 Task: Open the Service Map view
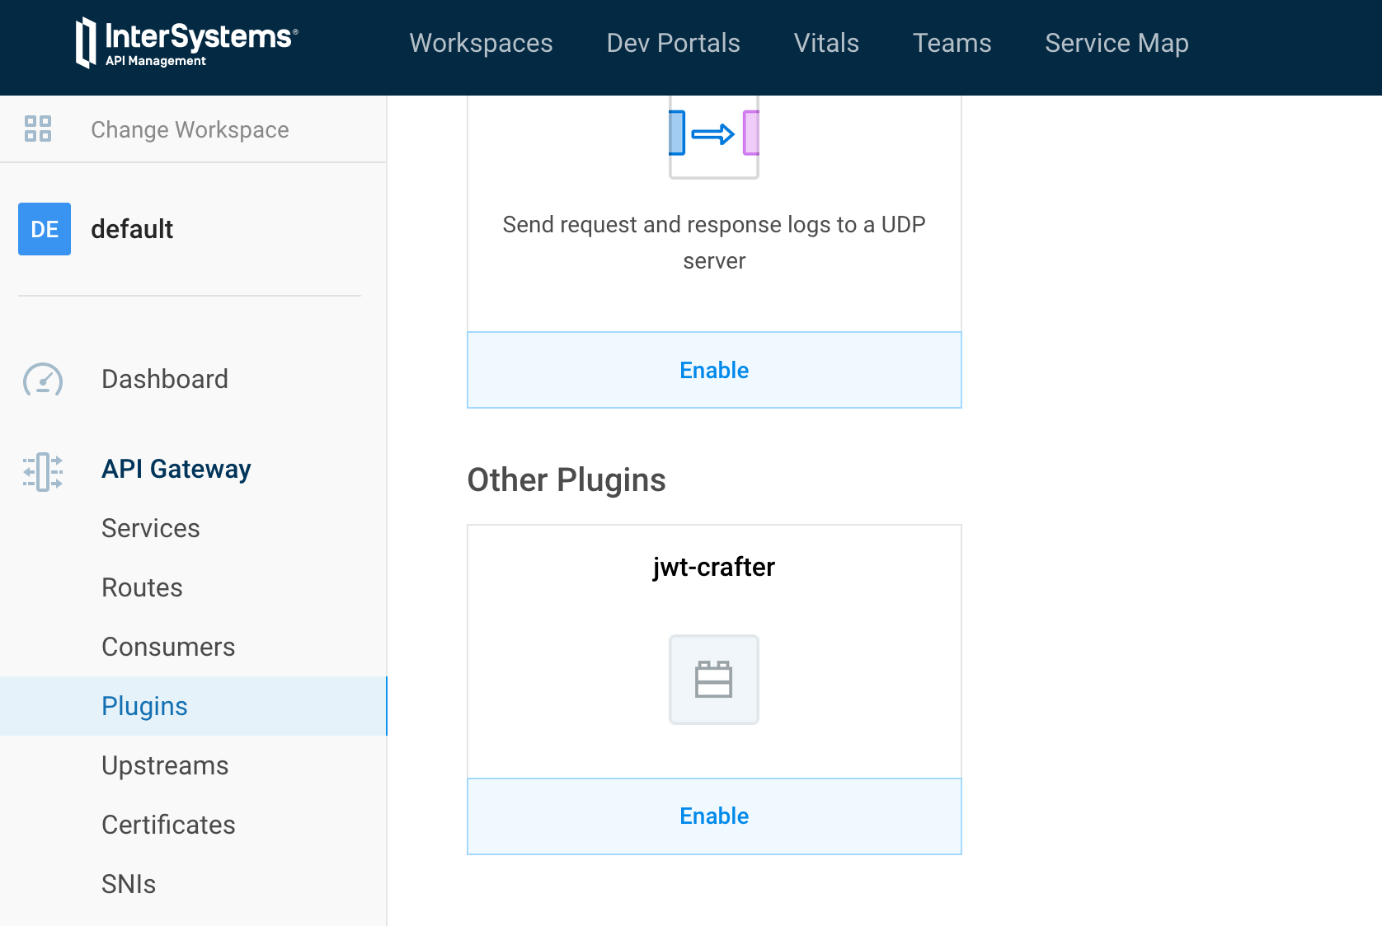pyautogui.click(x=1117, y=43)
